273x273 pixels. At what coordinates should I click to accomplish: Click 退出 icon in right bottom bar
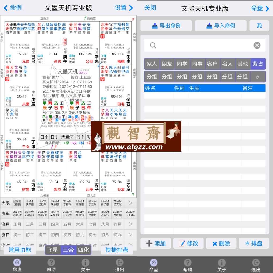(x=256, y=266)
